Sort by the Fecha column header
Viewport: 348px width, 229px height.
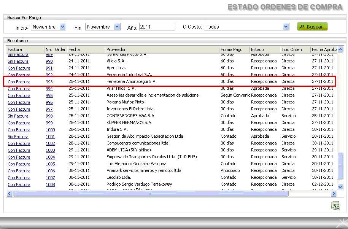tap(74, 49)
